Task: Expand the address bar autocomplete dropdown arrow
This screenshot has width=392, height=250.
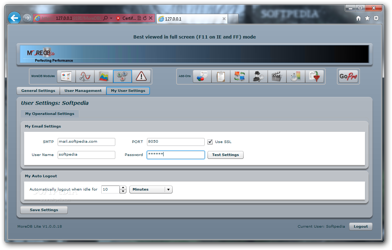Action: click(111, 18)
